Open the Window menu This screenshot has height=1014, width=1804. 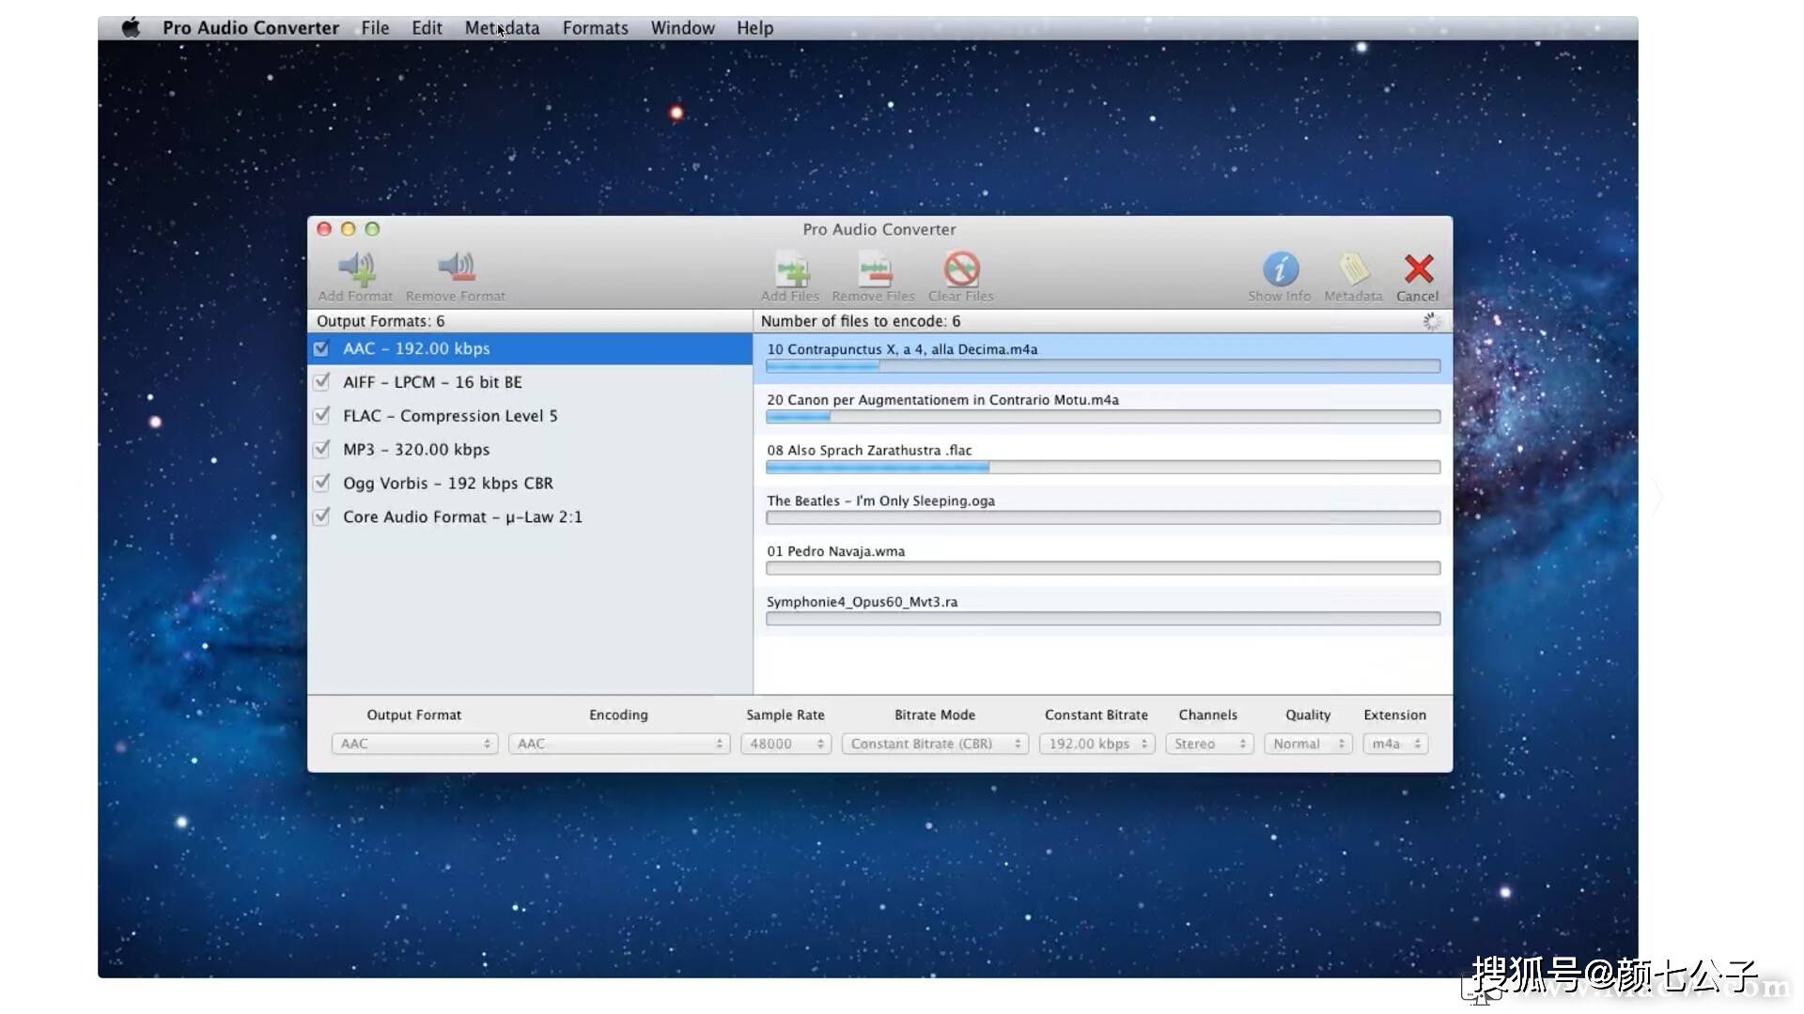pyautogui.click(x=683, y=28)
